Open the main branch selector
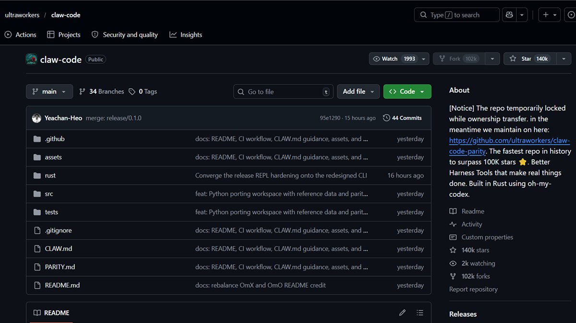The width and height of the screenshot is (576, 323). (x=49, y=91)
